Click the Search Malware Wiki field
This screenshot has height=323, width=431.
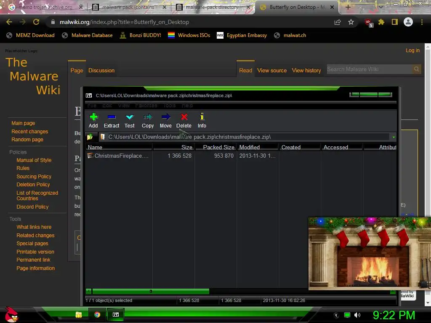[369, 69]
